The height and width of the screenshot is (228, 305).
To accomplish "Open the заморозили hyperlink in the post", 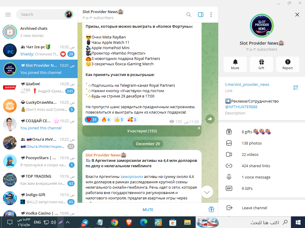I will coord(132,177).
